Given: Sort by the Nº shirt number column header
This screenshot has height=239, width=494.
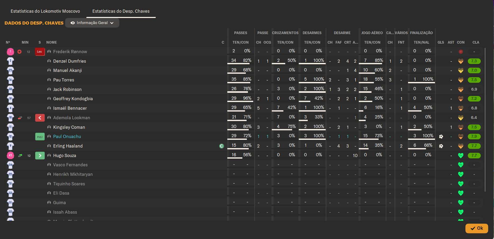Looking at the screenshot, I should [8, 42].
